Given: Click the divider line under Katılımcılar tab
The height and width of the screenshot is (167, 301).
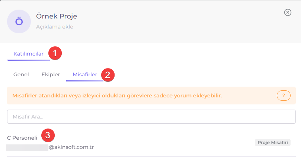Looking at the screenshot, I should (151, 66).
